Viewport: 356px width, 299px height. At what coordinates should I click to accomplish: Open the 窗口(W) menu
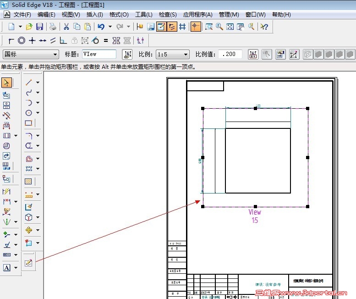255,15
